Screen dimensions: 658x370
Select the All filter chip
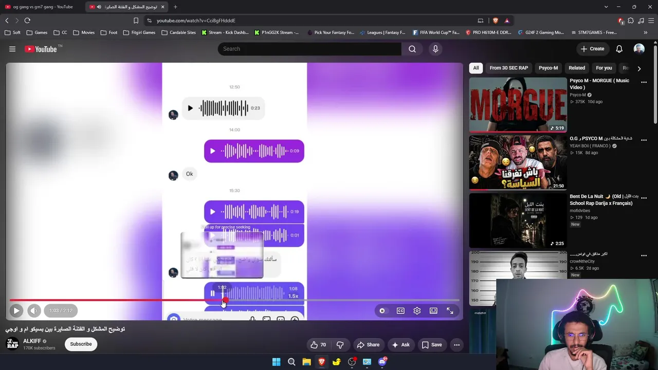[x=476, y=68]
